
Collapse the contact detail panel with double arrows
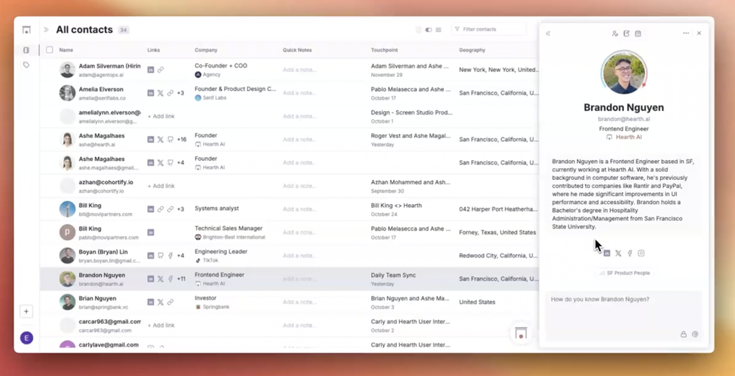point(548,33)
